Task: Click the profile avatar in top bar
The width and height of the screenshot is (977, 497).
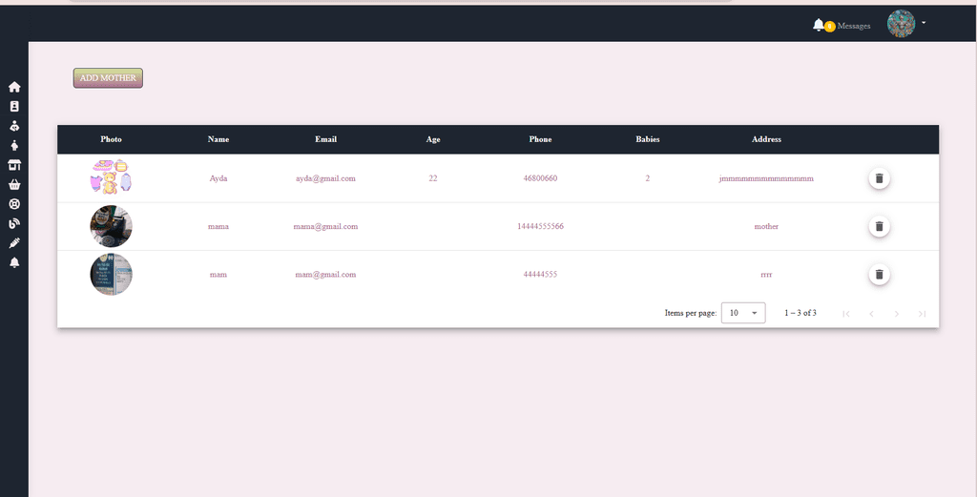Action: [901, 24]
